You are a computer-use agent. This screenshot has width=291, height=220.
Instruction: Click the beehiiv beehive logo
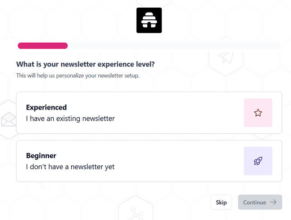(x=149, y=20)
